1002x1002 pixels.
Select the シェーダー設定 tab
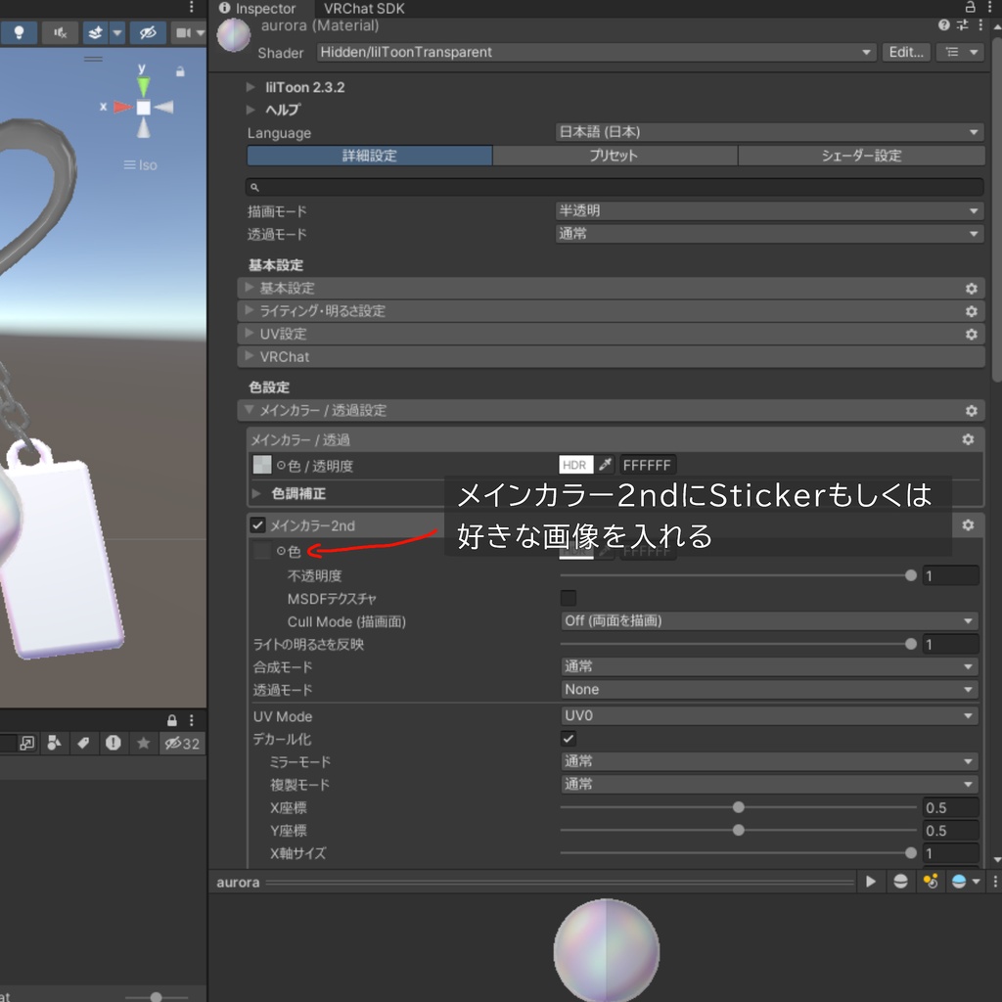[x=861, y=156]
